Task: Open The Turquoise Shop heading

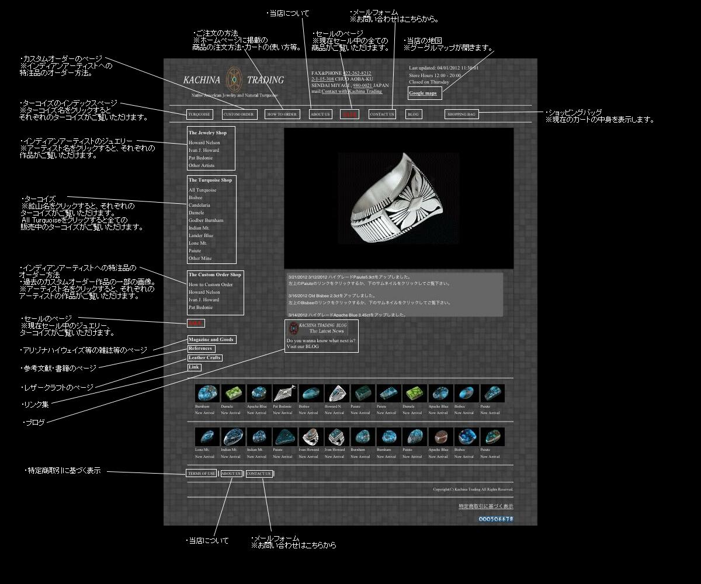Action: pyautogui.click(x=210, y=180)
